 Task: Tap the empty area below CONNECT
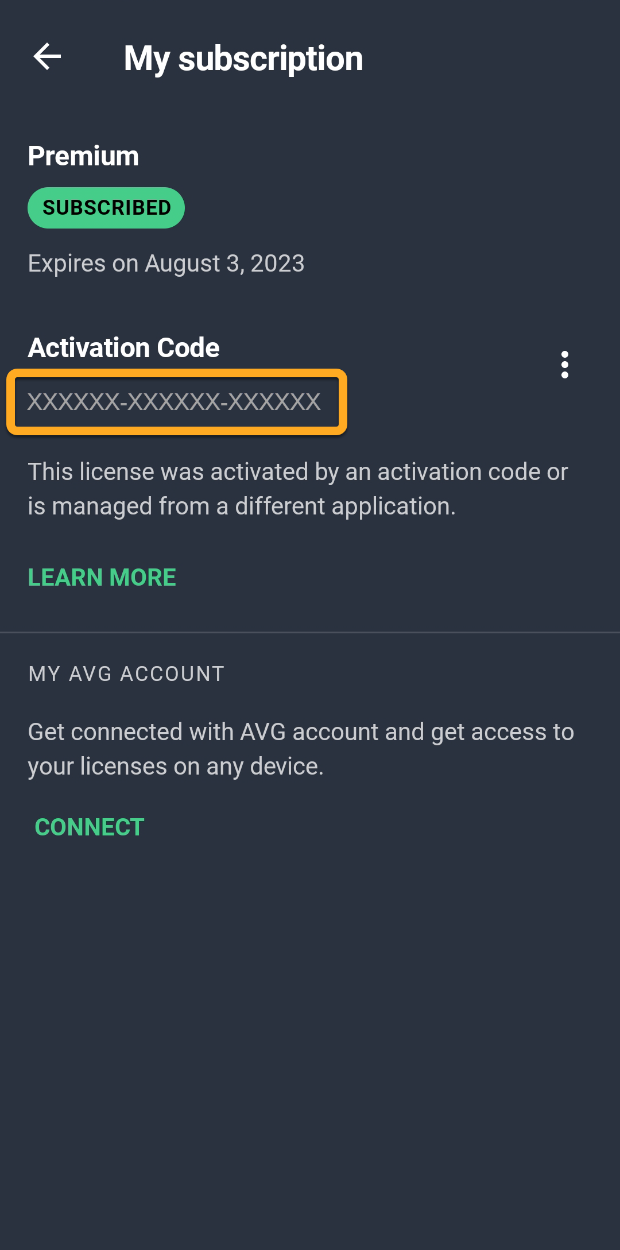click(x=310, y=1034)
